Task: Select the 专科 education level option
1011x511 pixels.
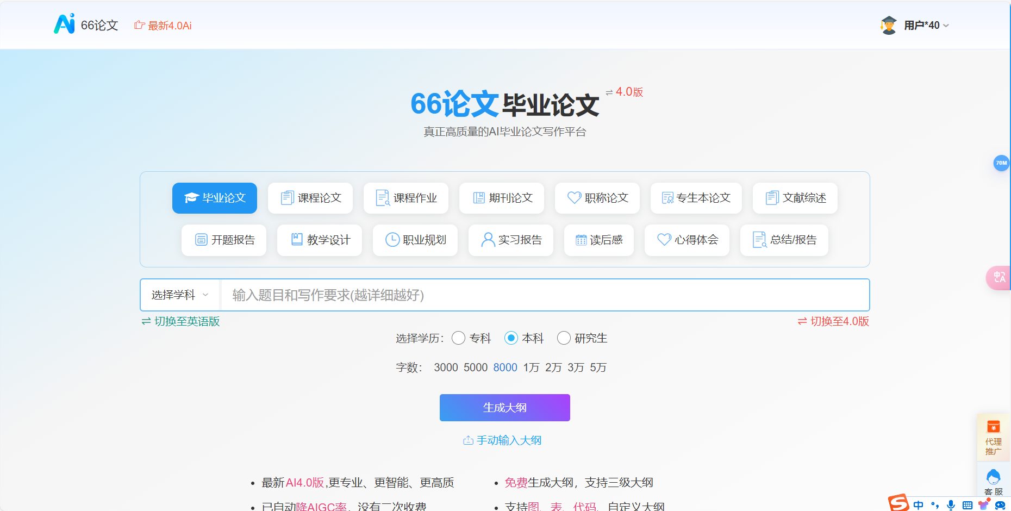Action: pyautogui.click(x=458, y=338)
